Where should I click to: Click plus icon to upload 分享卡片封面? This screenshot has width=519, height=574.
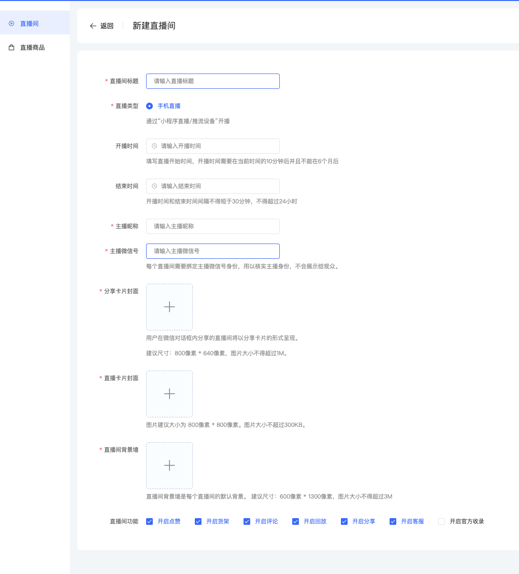(x=169, y=307)
